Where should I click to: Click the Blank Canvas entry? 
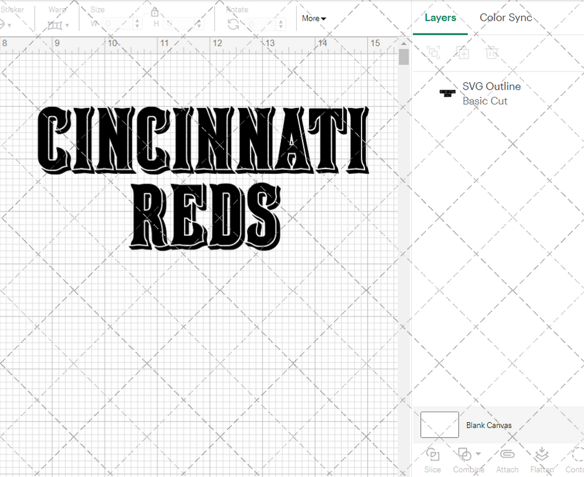tap(489, 425)
